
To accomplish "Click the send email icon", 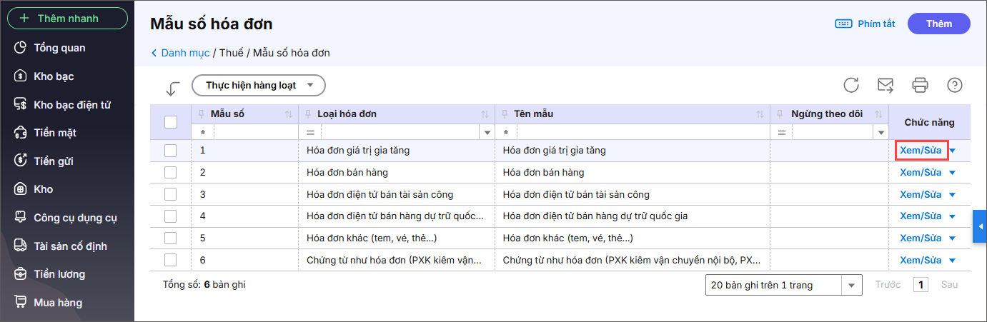I will [886, 86].
